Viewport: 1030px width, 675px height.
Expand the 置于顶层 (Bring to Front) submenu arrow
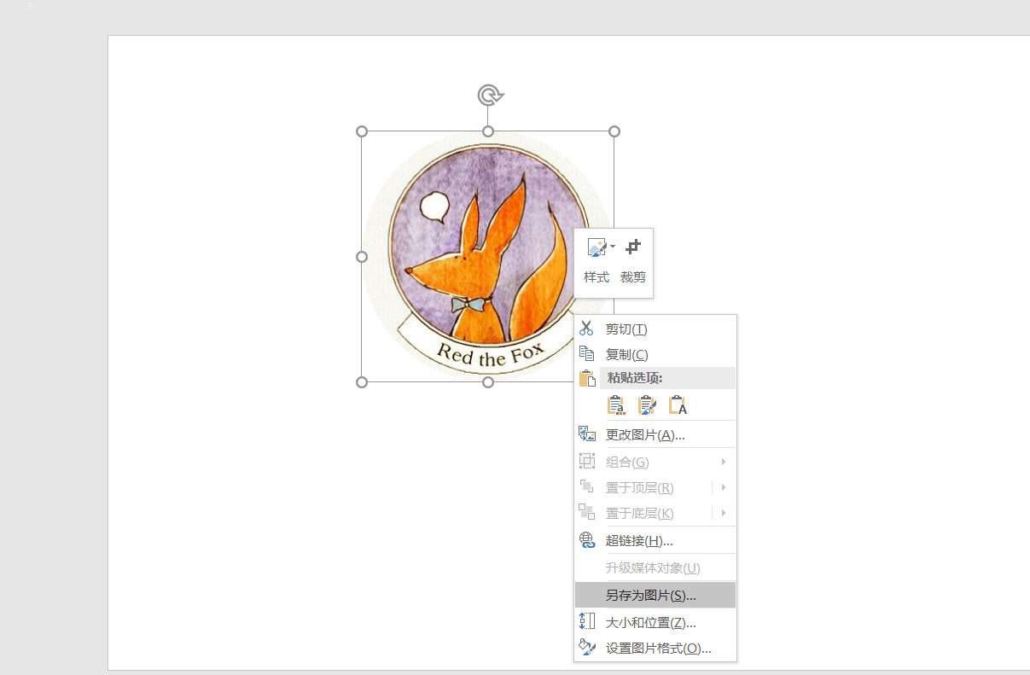(724, 487)
